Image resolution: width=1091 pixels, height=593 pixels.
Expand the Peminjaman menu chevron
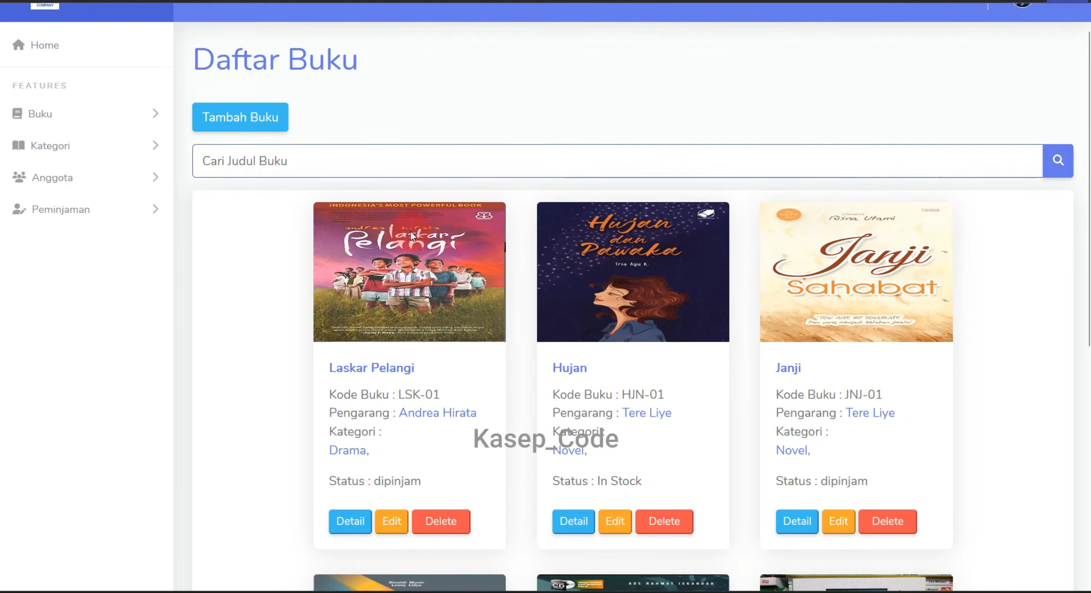(156, 209)
